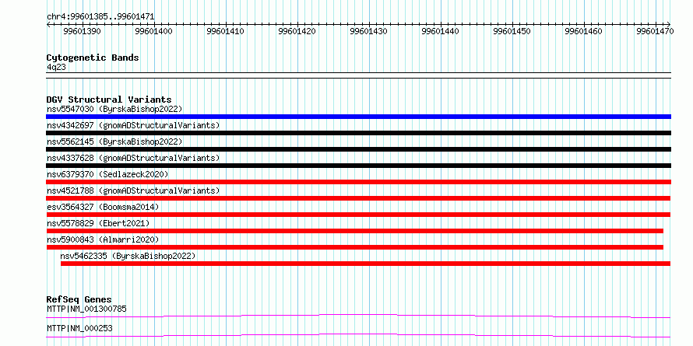Image resolution: width=693 pixels, height=346 pixels.
Task: Click the chr4:99601385..99601471 region label
Action: pyautogui.click(x=100, y=17)
